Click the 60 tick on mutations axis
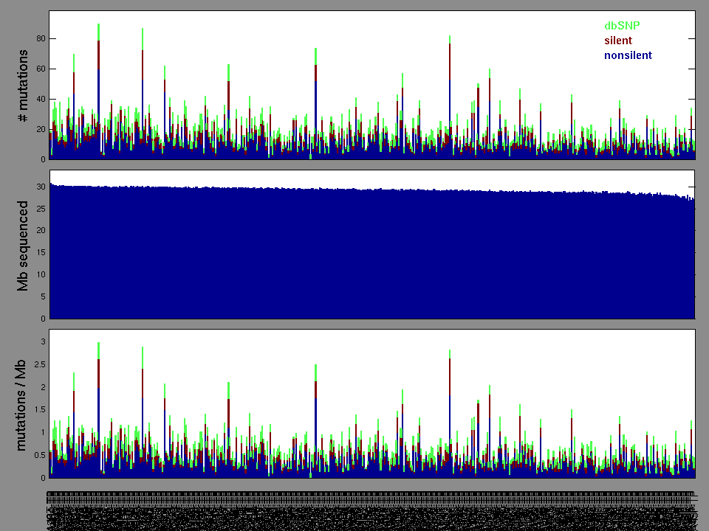This screenshot has width=709, height=531. tap(41, 69)
